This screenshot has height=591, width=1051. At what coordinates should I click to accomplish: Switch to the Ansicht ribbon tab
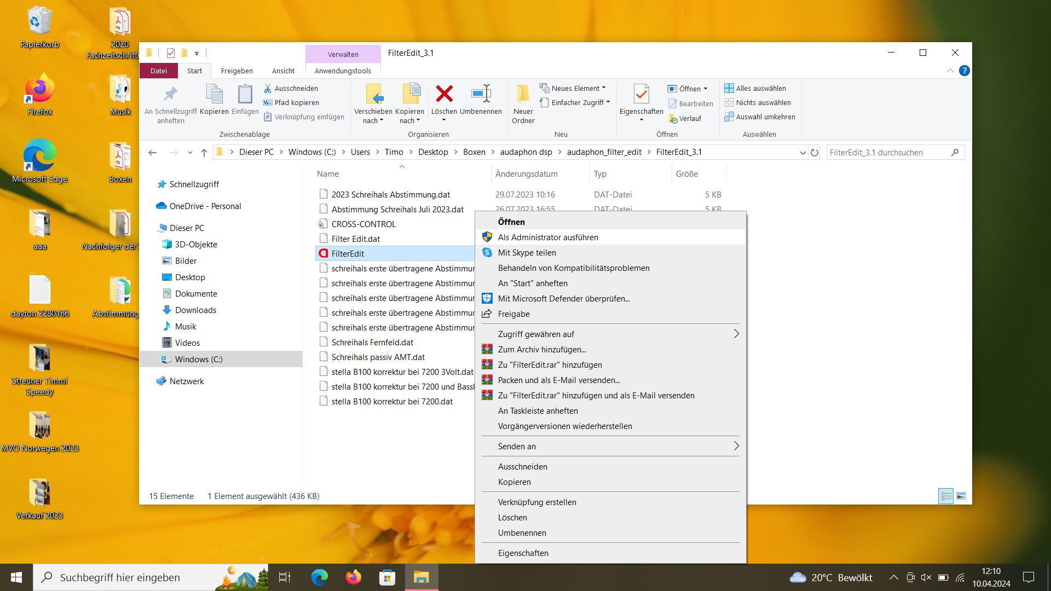click(x=283, y=71)
